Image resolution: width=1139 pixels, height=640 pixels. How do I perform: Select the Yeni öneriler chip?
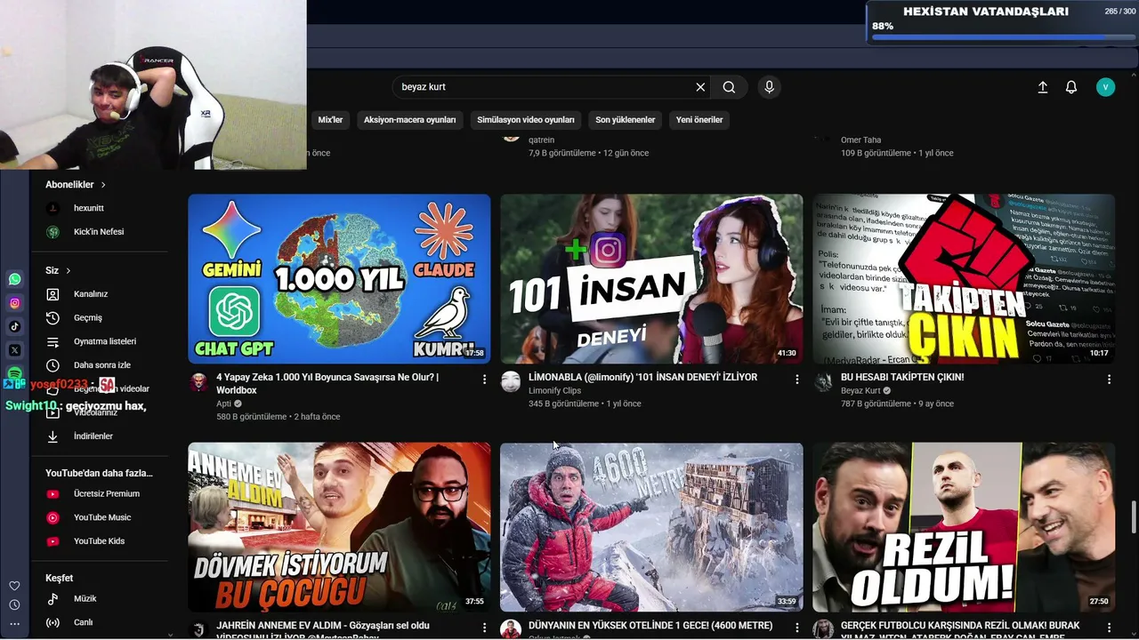[x=699, y=120]
